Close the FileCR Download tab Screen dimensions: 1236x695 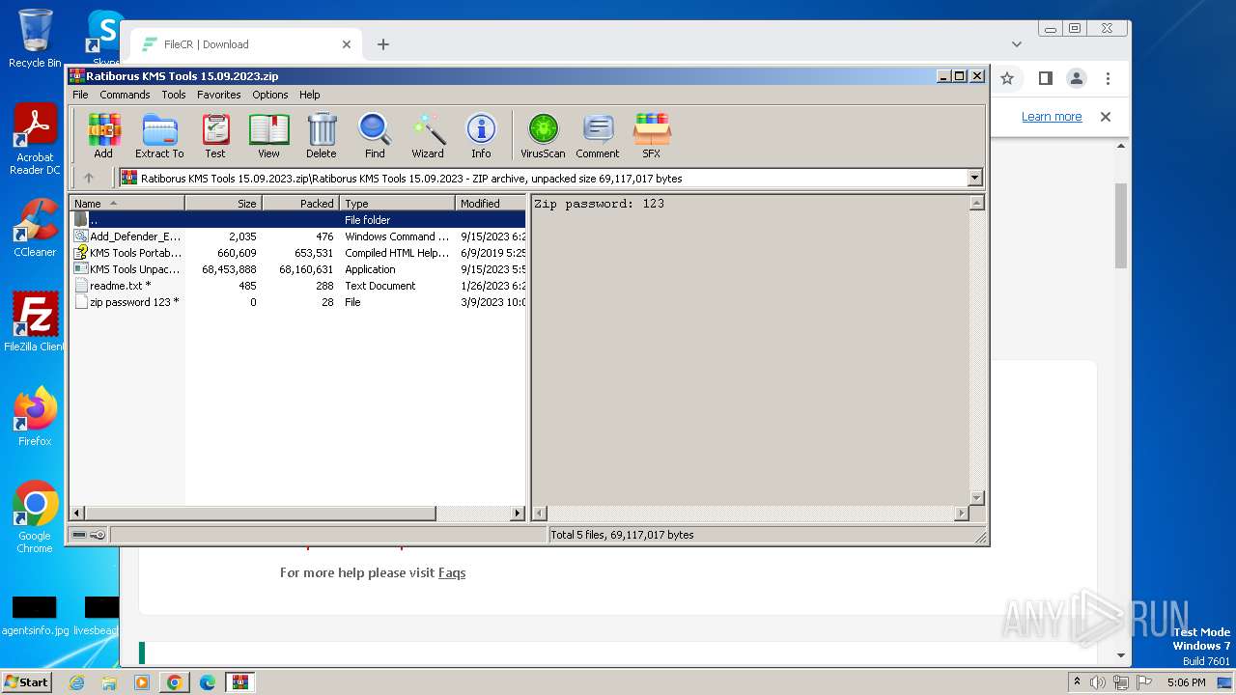pyautogui.click(x=347, y=44)
